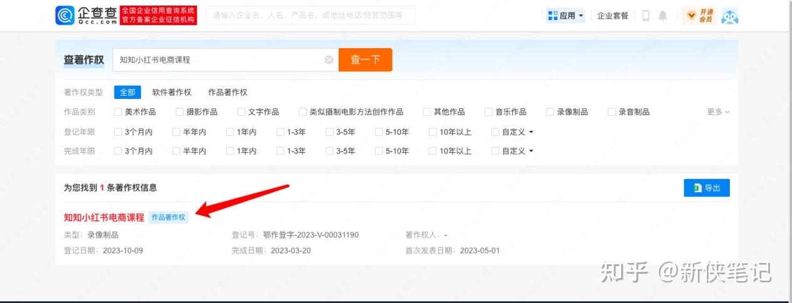The width and height of the screenshot is (792, 303).
Task: Click the orange 查一下 button
Action: 366,60
